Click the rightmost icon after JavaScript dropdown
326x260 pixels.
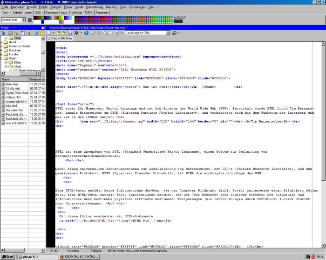pyautogui.click(x=175, y=33)
